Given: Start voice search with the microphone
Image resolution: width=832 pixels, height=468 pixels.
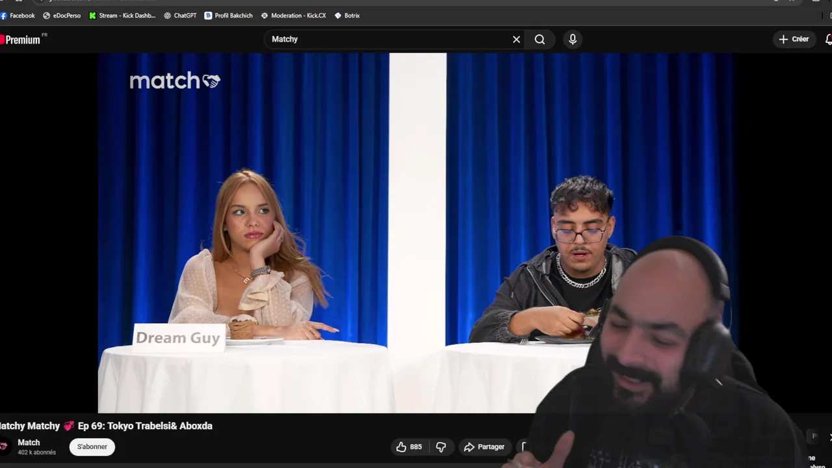Looking at the screenshot, I should [x=573, y=40].
